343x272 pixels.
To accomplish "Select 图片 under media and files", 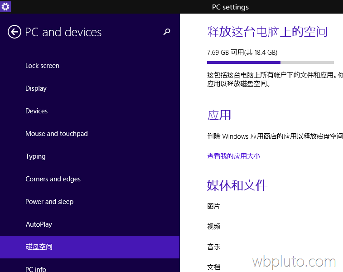I will pos(213,206).
